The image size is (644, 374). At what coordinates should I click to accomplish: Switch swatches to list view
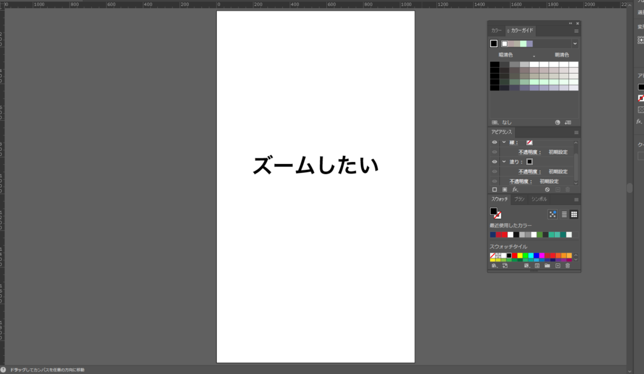click(x=564, y=214)
